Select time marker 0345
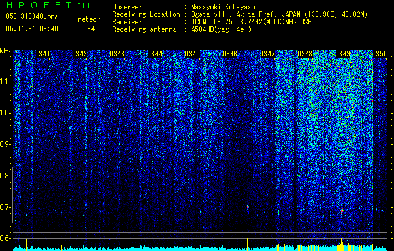394x251 pixels. pos(192,54)
